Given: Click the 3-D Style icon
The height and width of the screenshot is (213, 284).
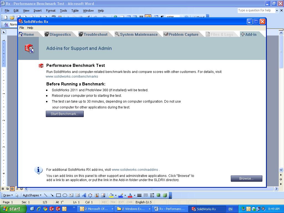Looking at the screenshot, I should [x=165, y=195].
